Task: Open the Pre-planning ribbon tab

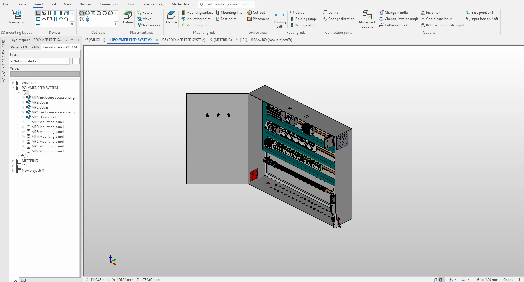Action: click(153, 4)
